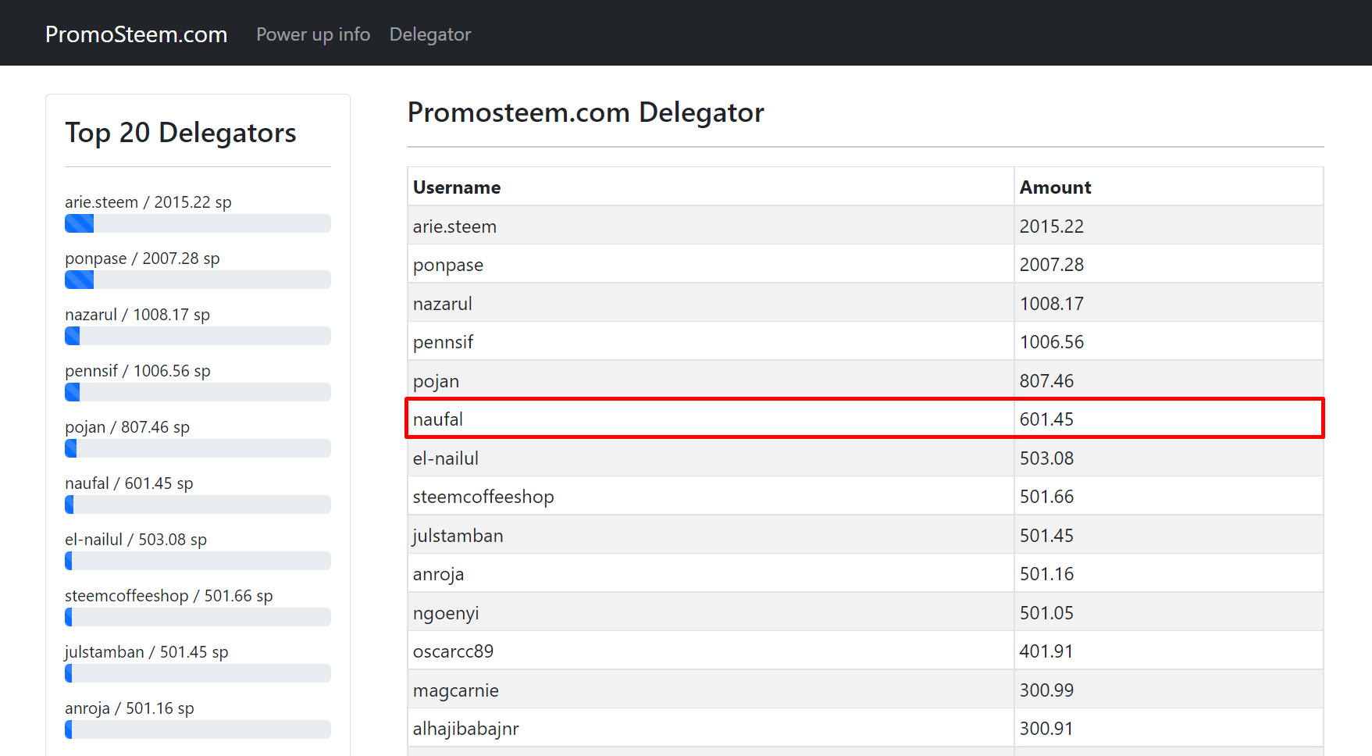Click amount cell '503.08'
This screenshot has width=1372, height=756.
click(1168, 458)
